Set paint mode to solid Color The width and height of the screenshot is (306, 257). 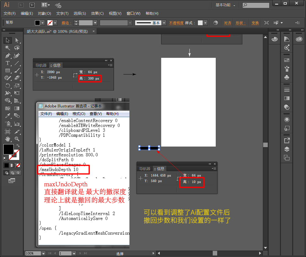point(7,166)
